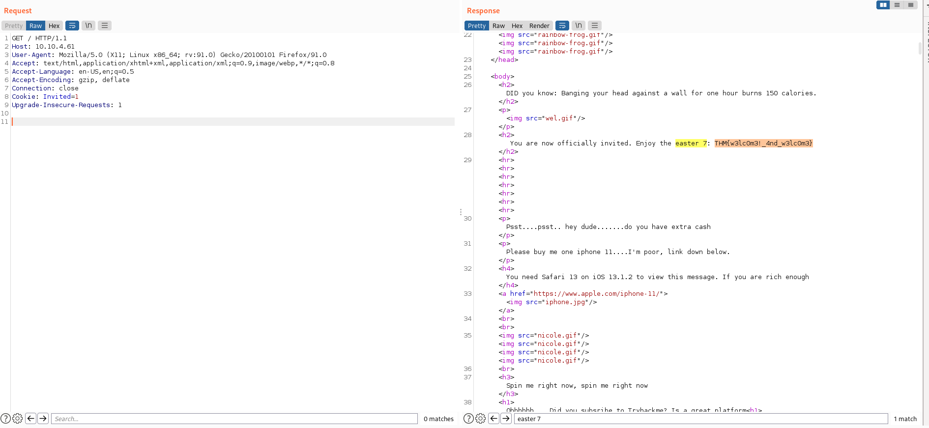This screenshot has width=929, height=428.
Task: Click the '1 match' result label
Action: click(x=905, y=419)
